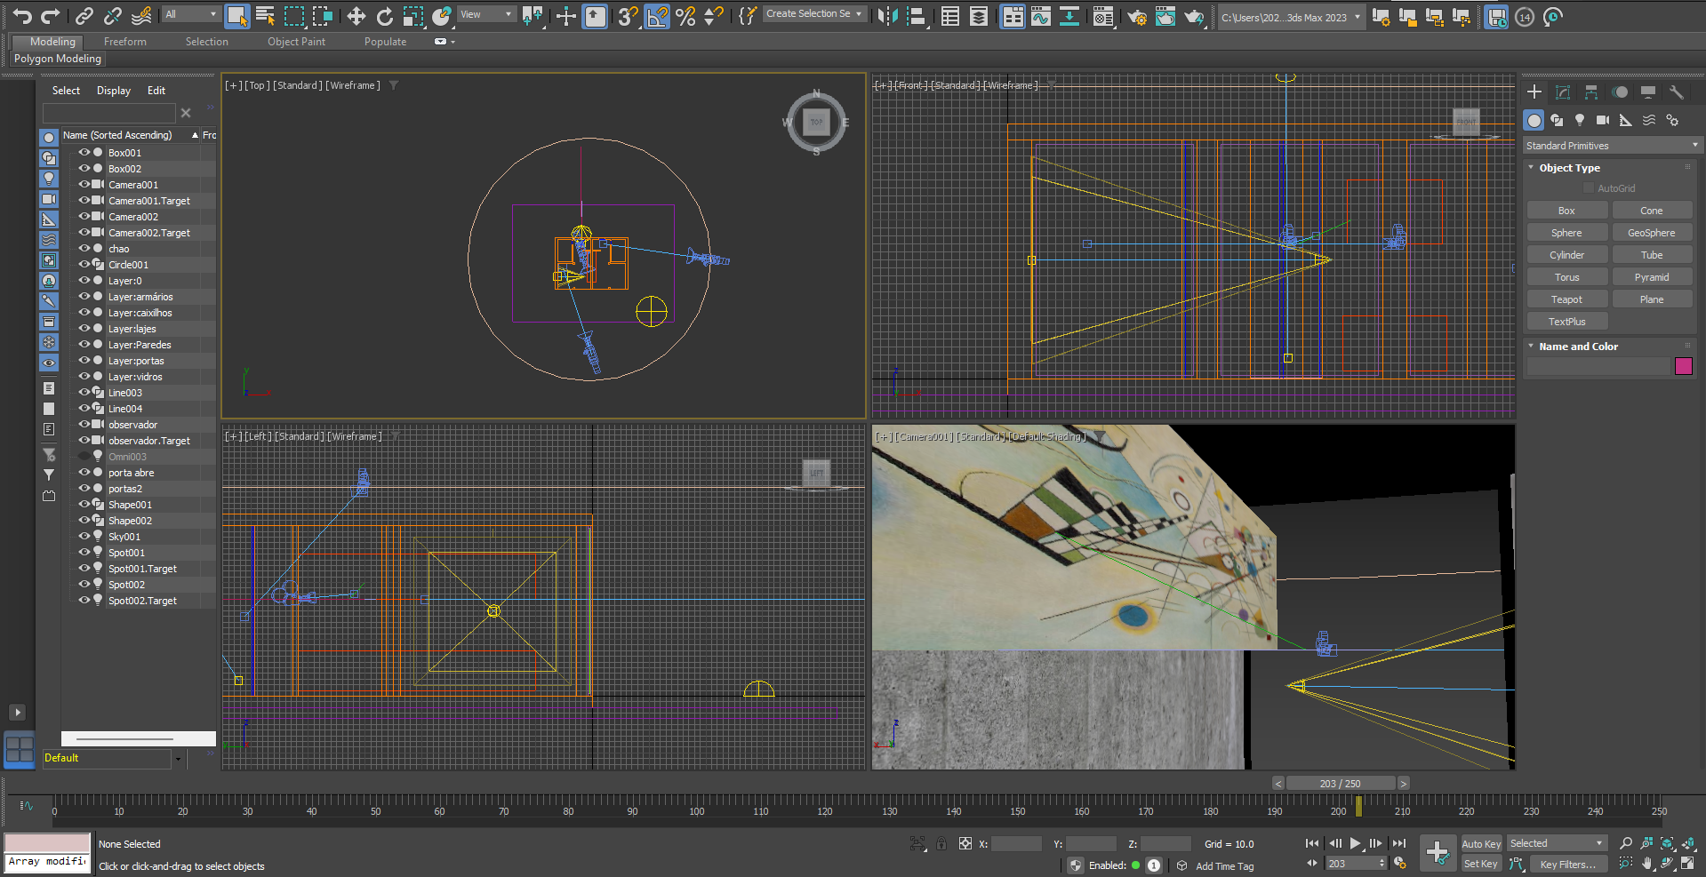Open the magenta object color swatch
This screenshot has width=1706, height=877.
click(x=1683, y=366)
